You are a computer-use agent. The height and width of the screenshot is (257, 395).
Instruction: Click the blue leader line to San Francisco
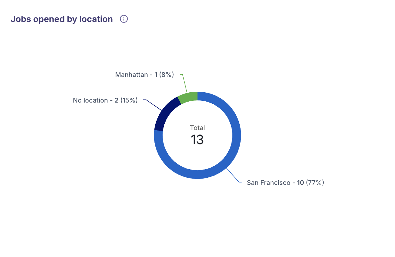[x=233, y=176]
